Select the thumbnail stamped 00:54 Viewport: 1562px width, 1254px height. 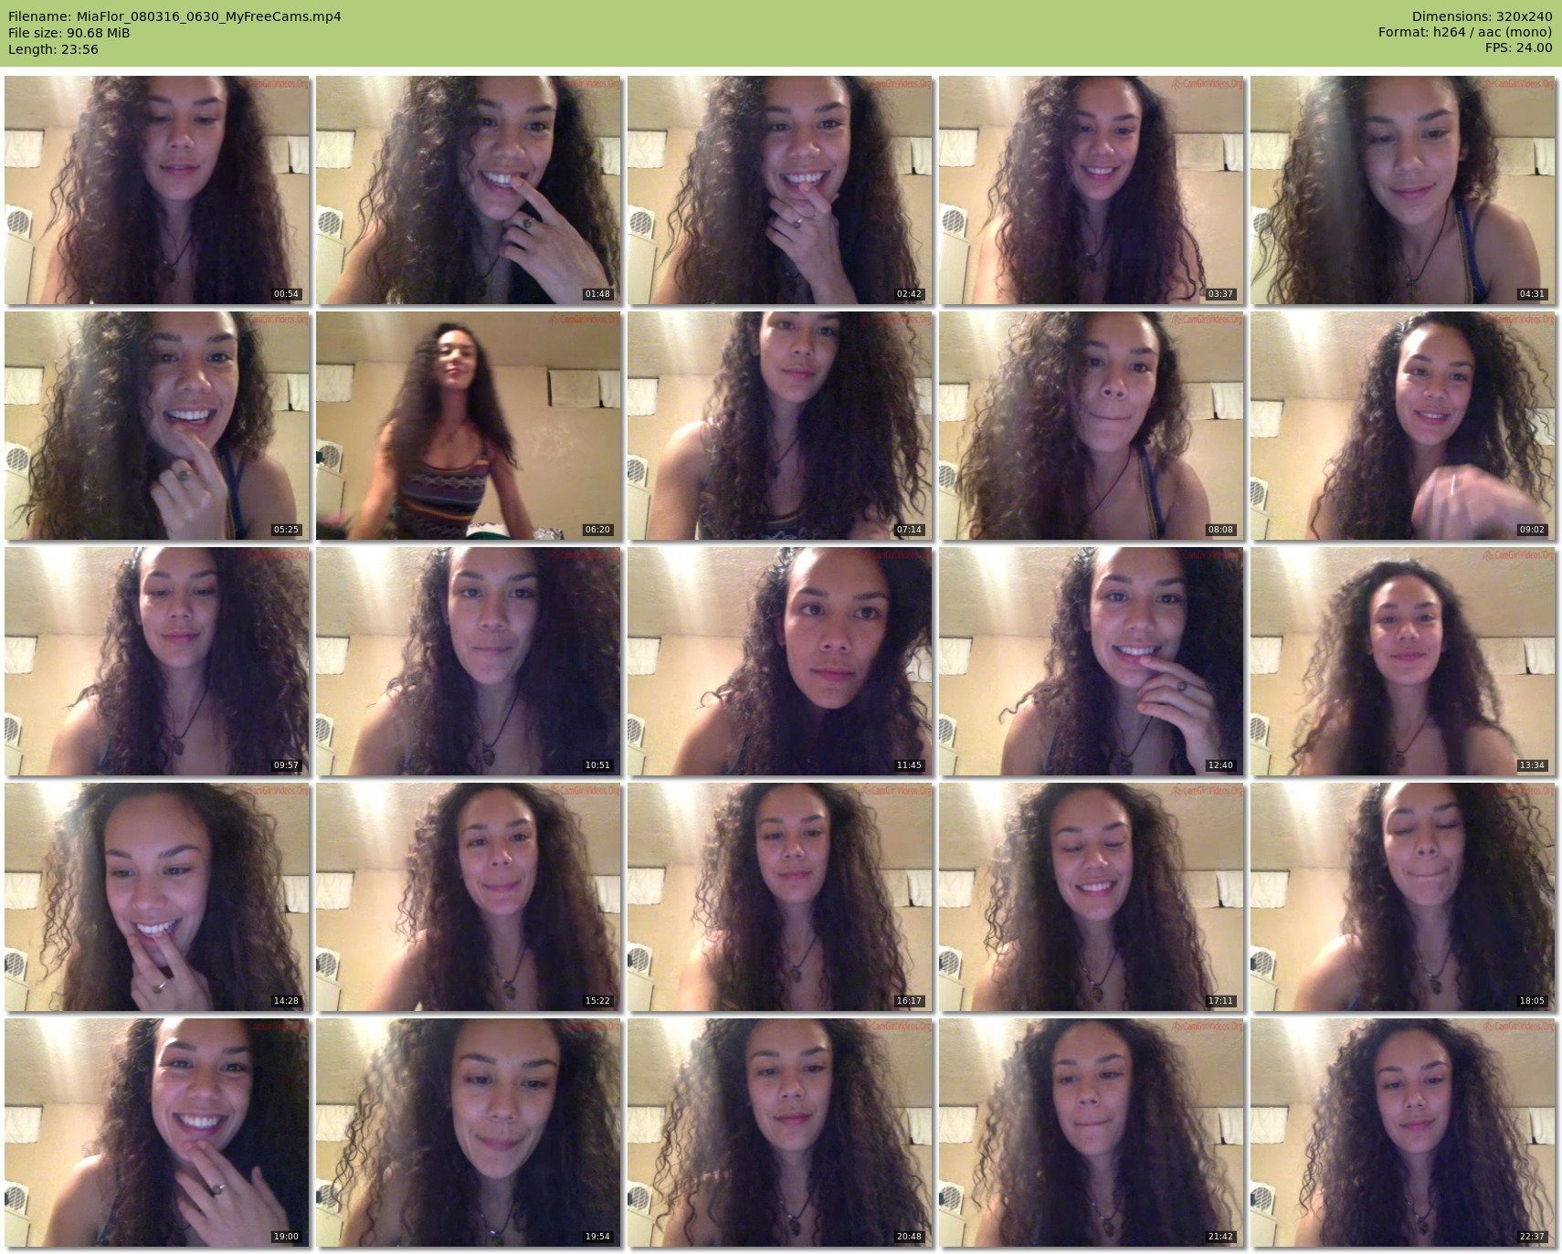pyautogui.click(x=157, y=190)
